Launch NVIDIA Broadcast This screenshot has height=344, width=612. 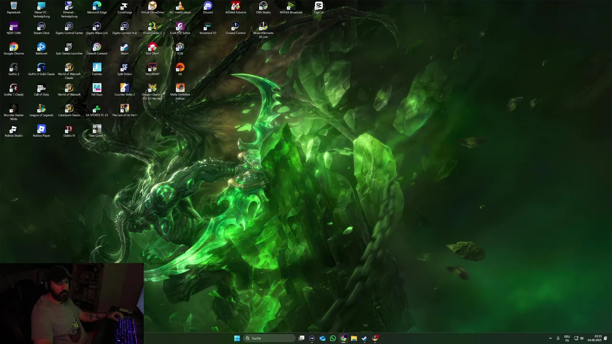[291, 8]
